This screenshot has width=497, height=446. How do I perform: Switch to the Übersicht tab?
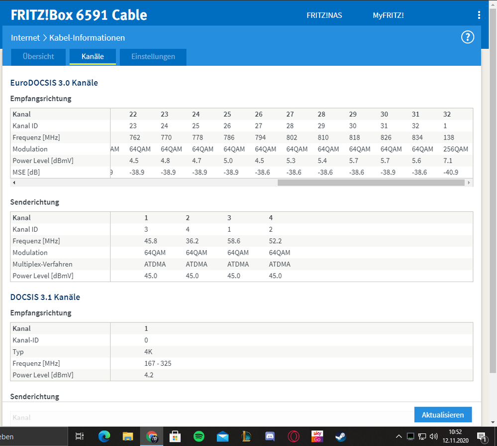pyautogui.click(x=38, y=56)
